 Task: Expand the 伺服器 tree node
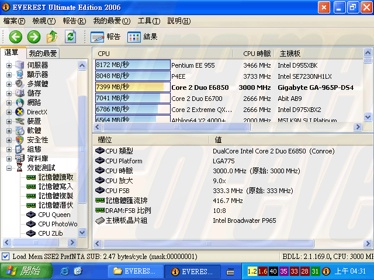[x=9, y=65]
